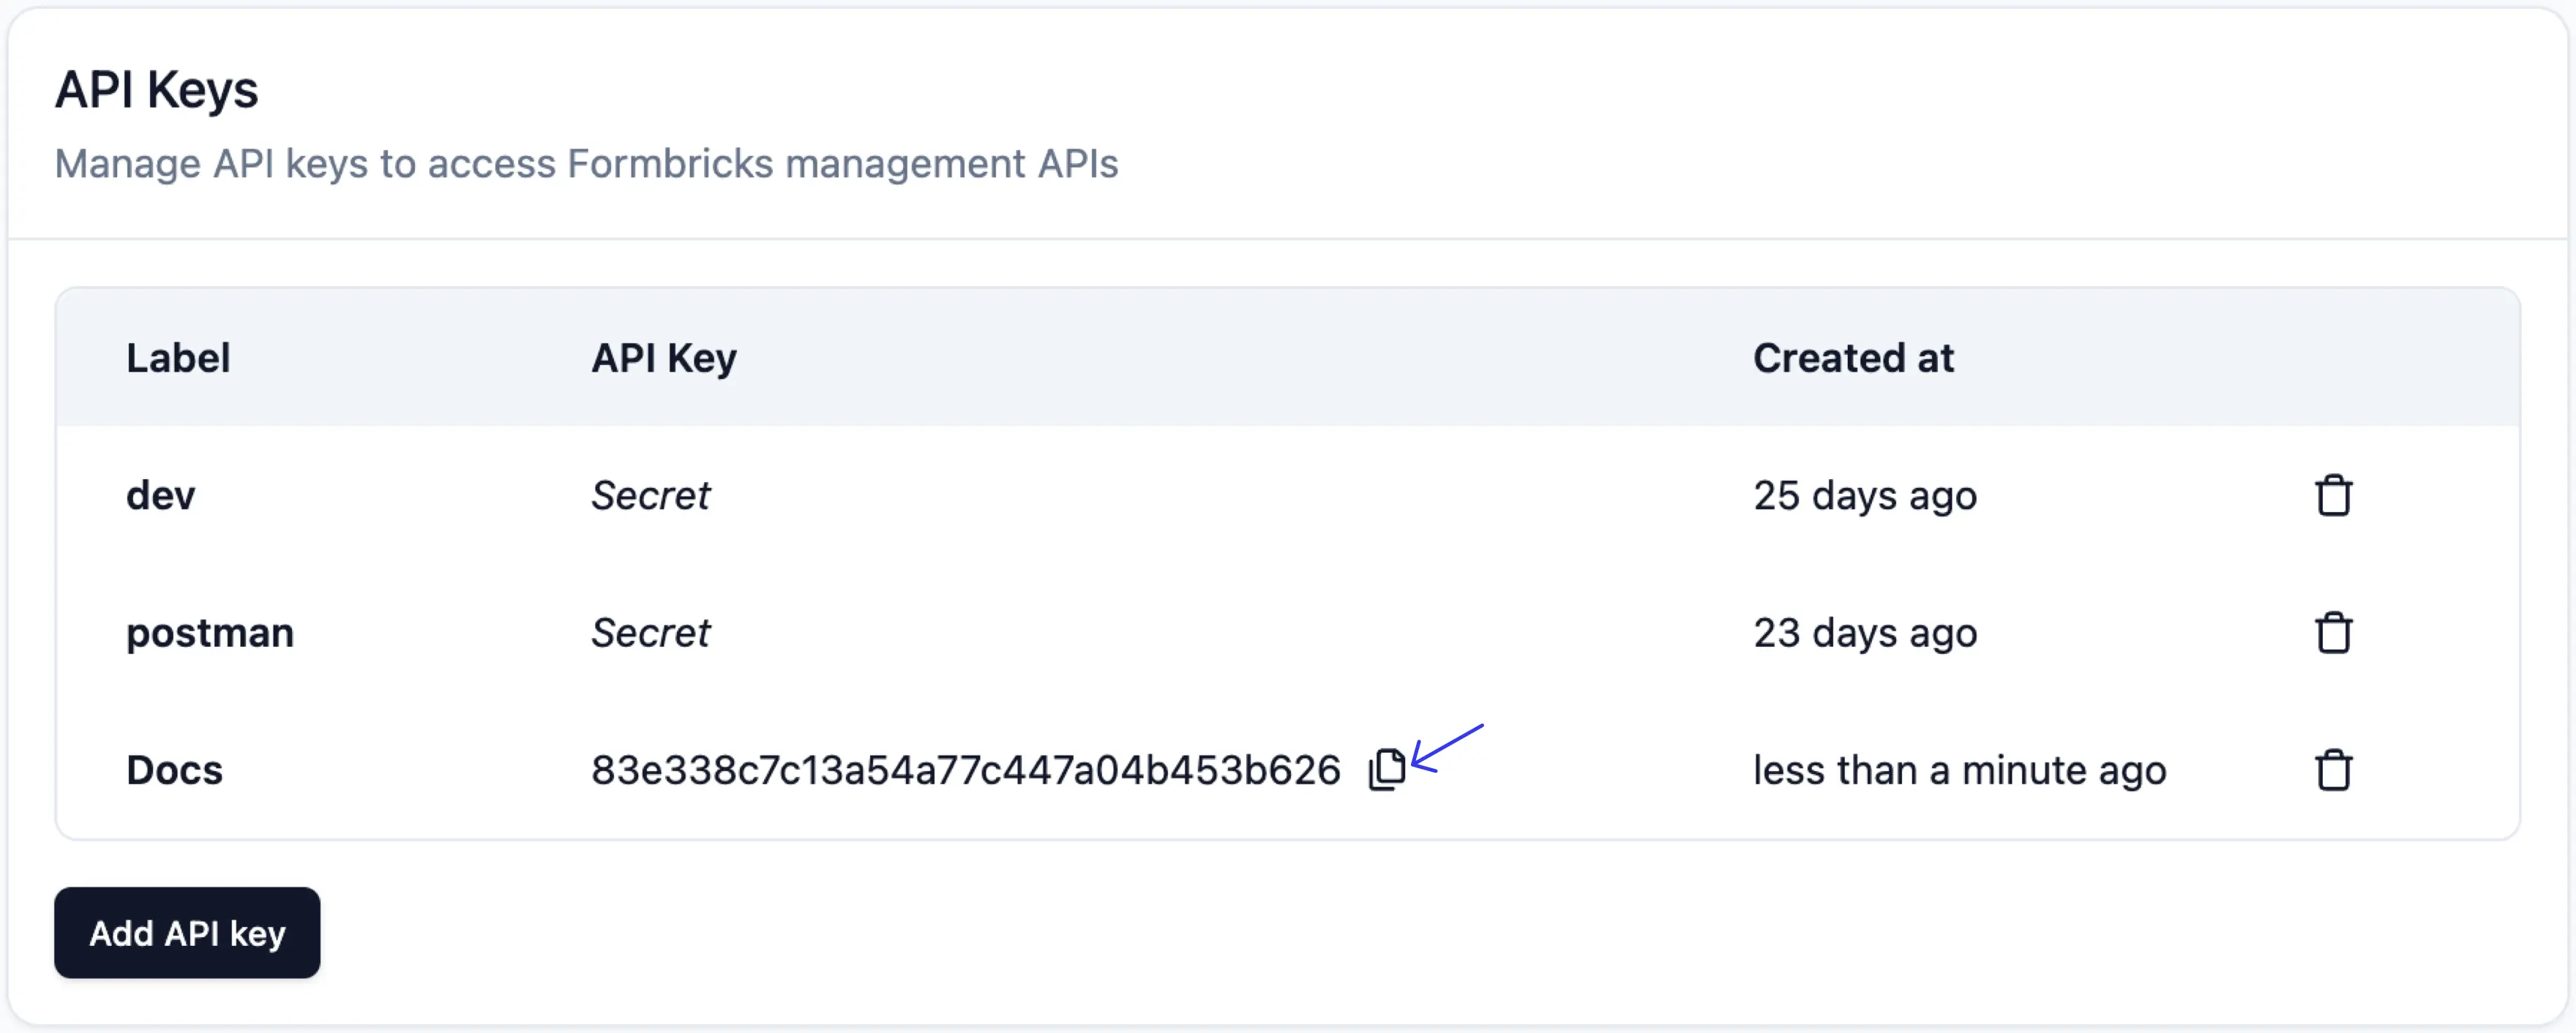Click the 23 days ago timestamp
Image resolution: width=2576 pixels, height=1033 pixels.
[1865, 633]
